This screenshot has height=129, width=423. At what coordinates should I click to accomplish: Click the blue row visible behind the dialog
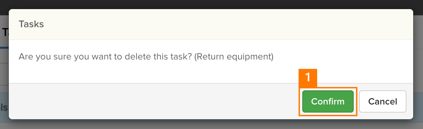pyautogui.click(x=4, y=107)
